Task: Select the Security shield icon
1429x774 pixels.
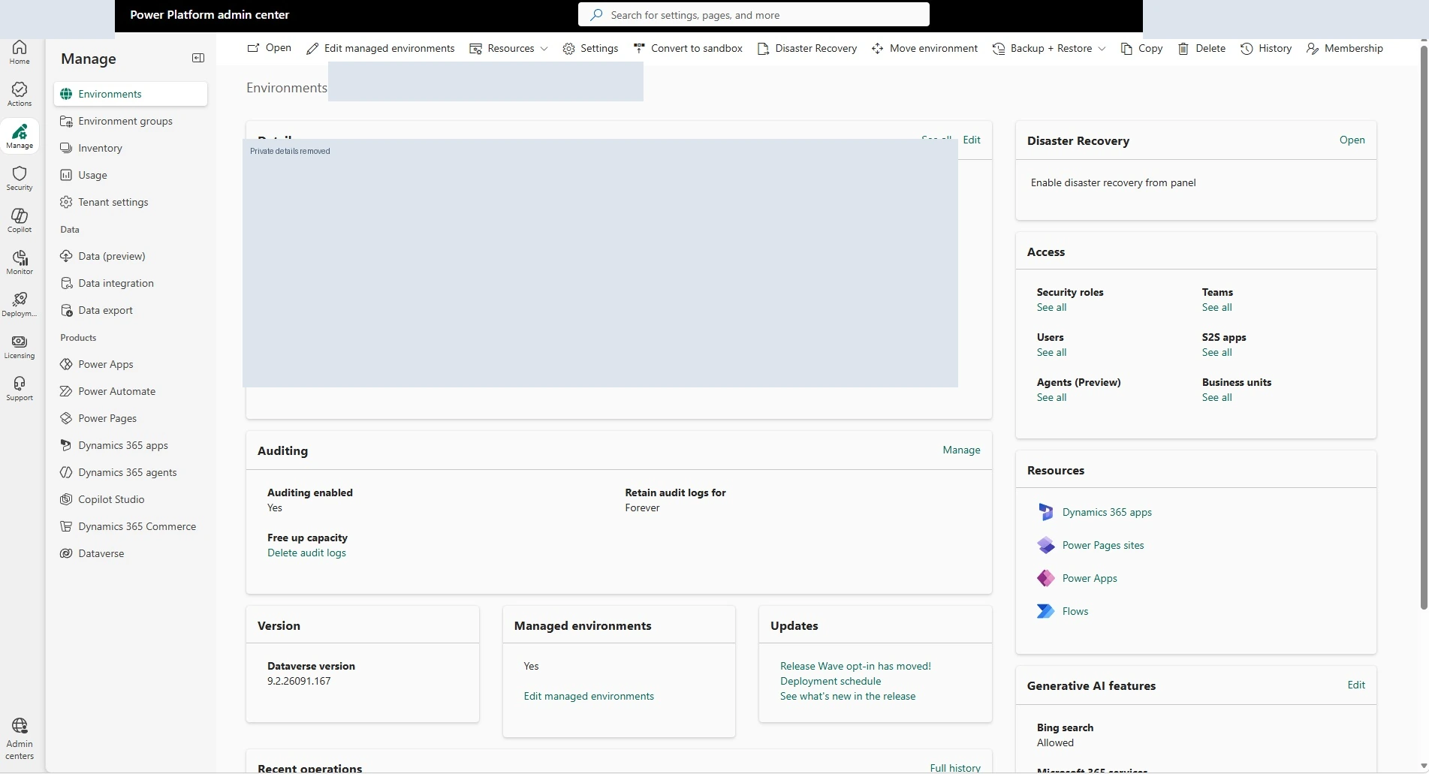Action: (20, 178)
